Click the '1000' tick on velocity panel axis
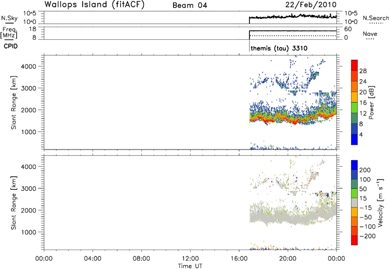 28,232
